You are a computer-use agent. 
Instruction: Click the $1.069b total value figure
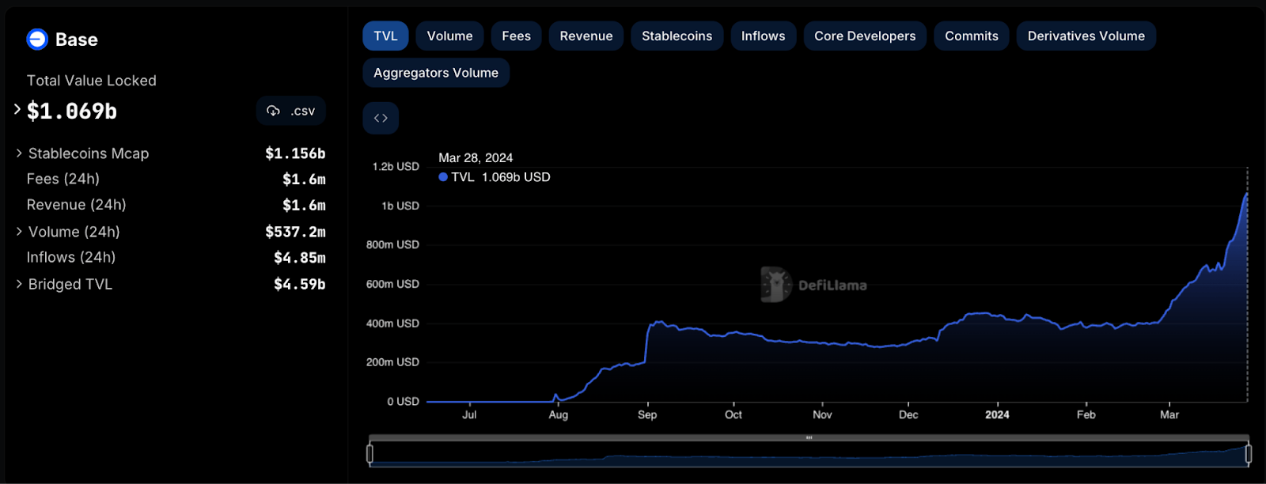72,111
